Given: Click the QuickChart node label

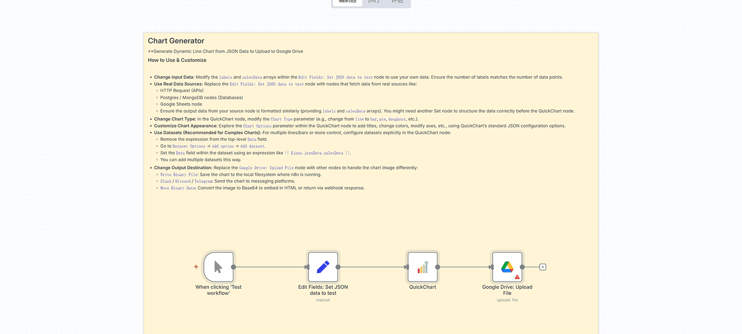Looking at the screenshot, I should 423,287.
